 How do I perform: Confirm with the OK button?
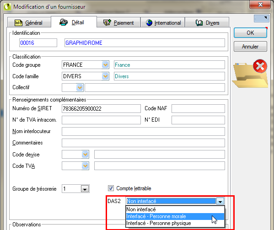[x=250, y=32]
